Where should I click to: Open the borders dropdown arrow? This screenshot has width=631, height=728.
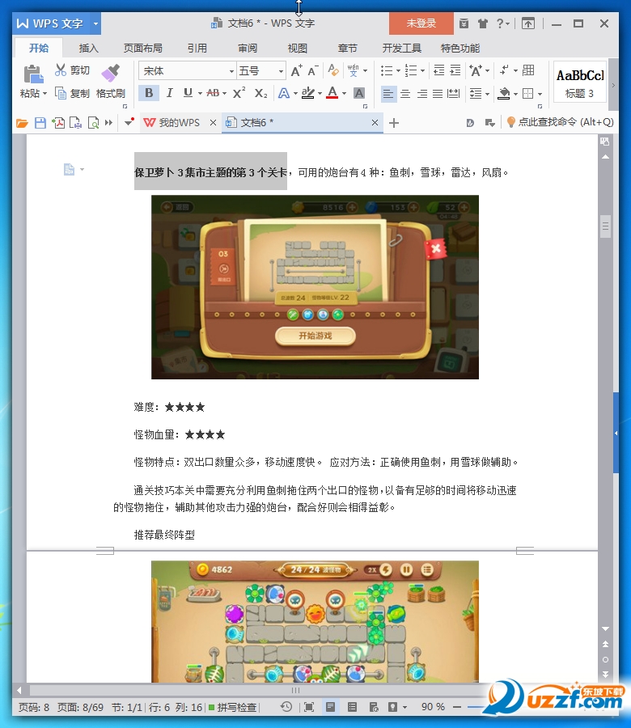pos(540,94)
